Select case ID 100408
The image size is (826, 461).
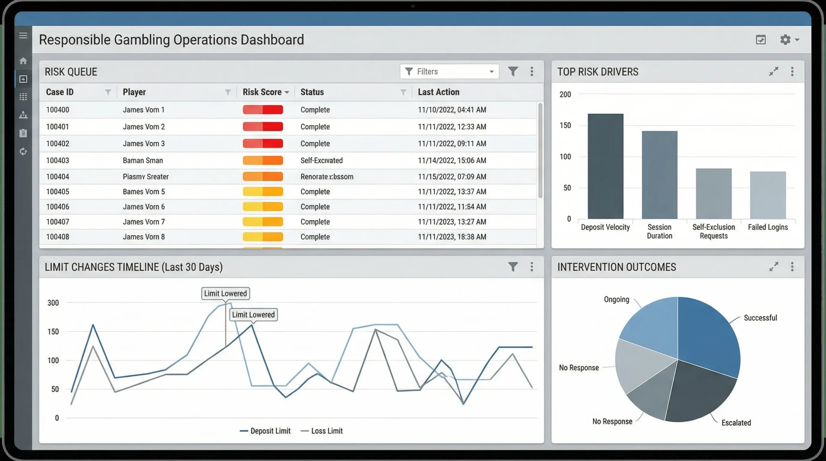tap(57, 236)
